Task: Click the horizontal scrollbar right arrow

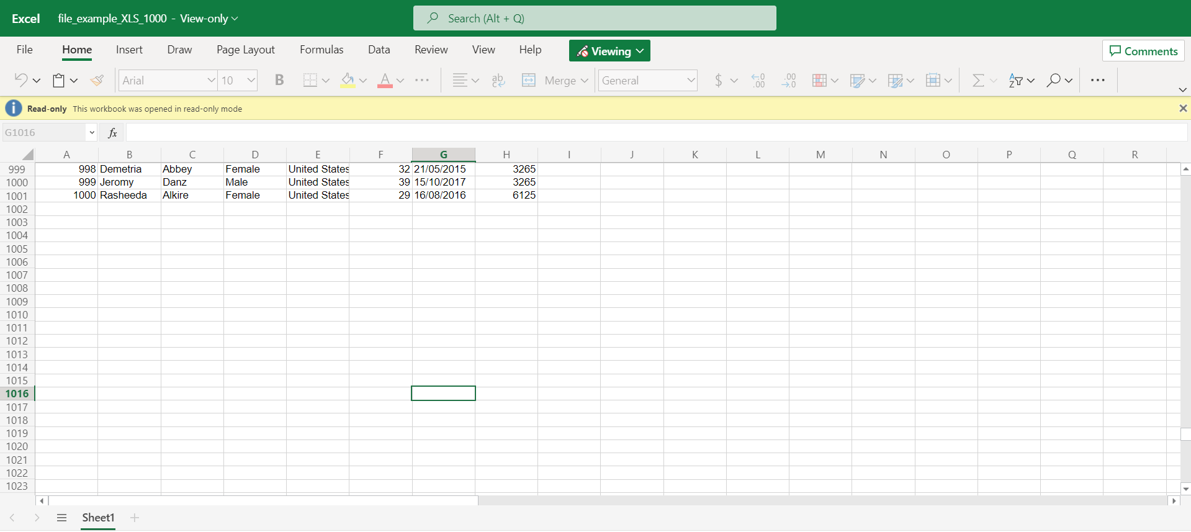Action: pos(1174,500)
